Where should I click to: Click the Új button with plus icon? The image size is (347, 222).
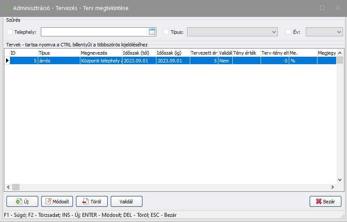(22, 202)
